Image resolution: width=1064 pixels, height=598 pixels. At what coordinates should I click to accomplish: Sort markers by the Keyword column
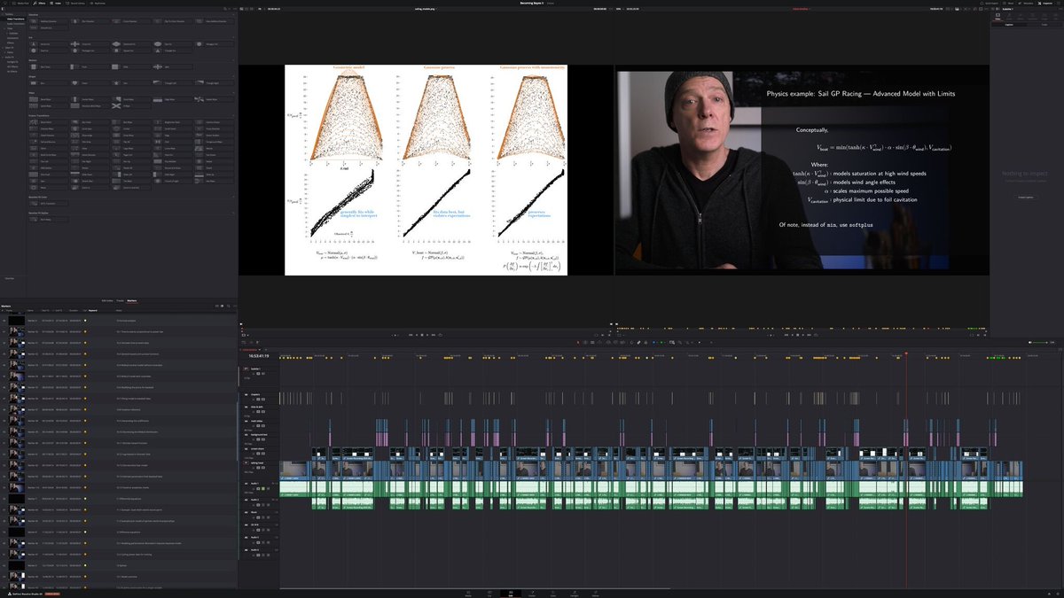coord(92,311)
